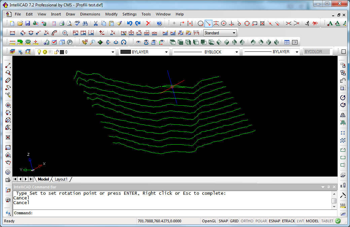Select the Line draw tool in left toolbar

(x=8, y=65)
